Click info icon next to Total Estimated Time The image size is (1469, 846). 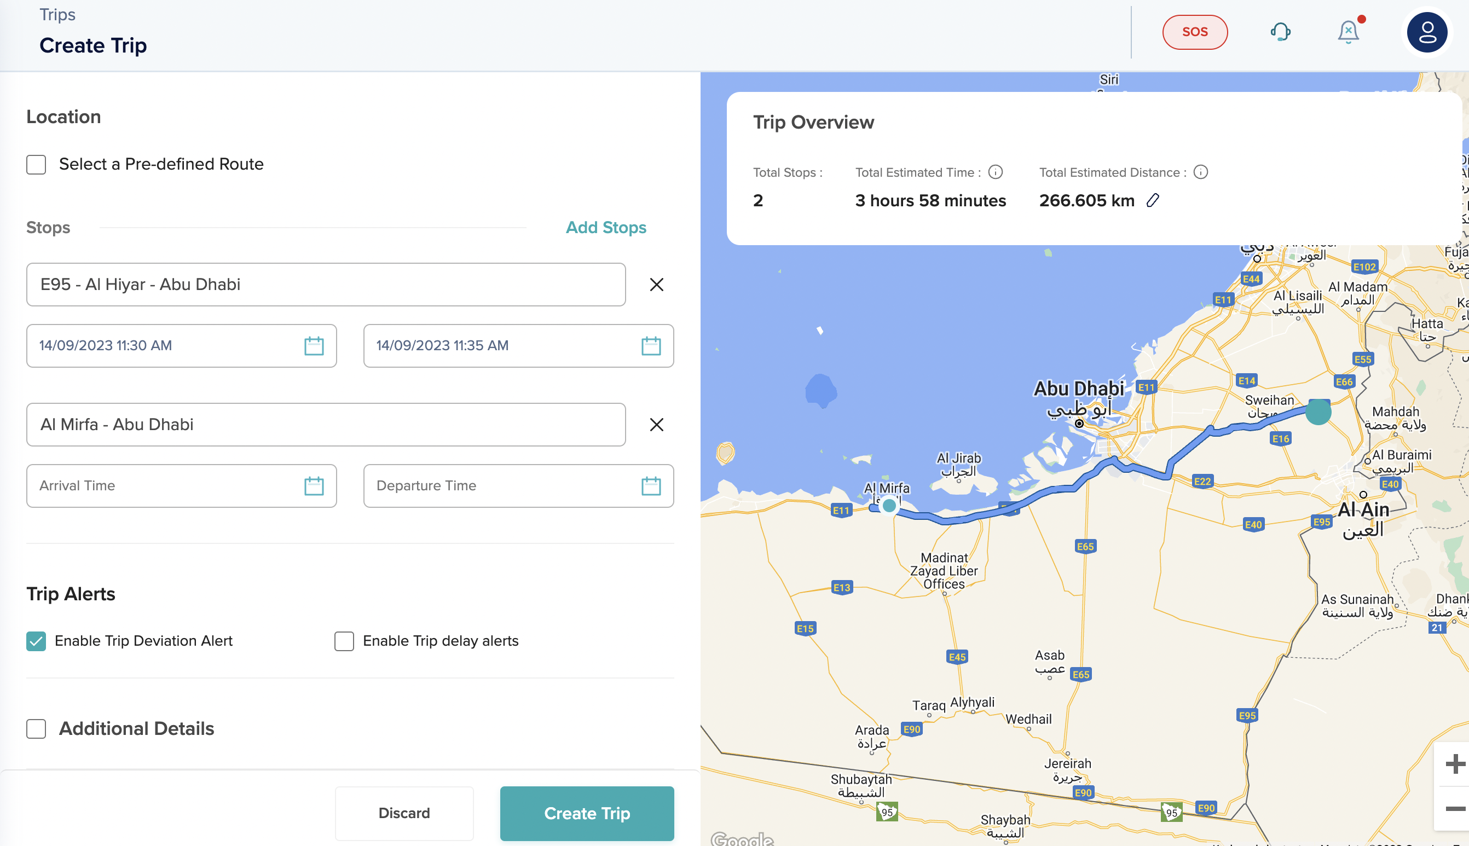[x=996, y=172]
